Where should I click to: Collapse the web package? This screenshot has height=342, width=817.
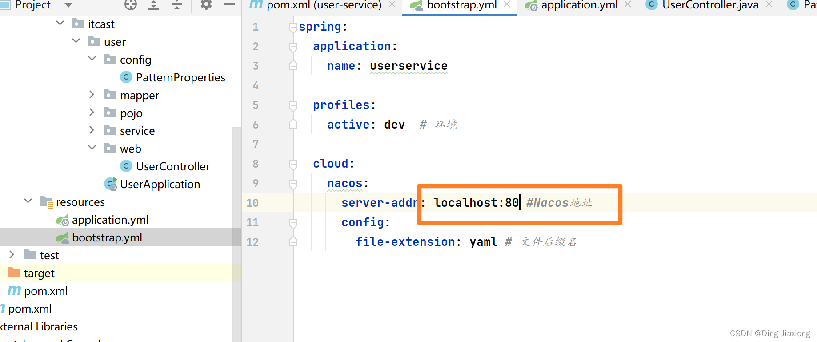point(92,148)
